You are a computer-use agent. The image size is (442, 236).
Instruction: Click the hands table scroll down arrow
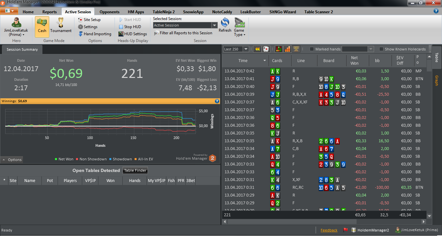(x=429, y=216)
